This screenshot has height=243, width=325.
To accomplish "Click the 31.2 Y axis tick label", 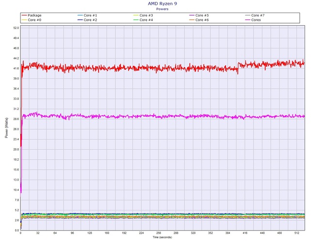I will (x=16, y=109).
